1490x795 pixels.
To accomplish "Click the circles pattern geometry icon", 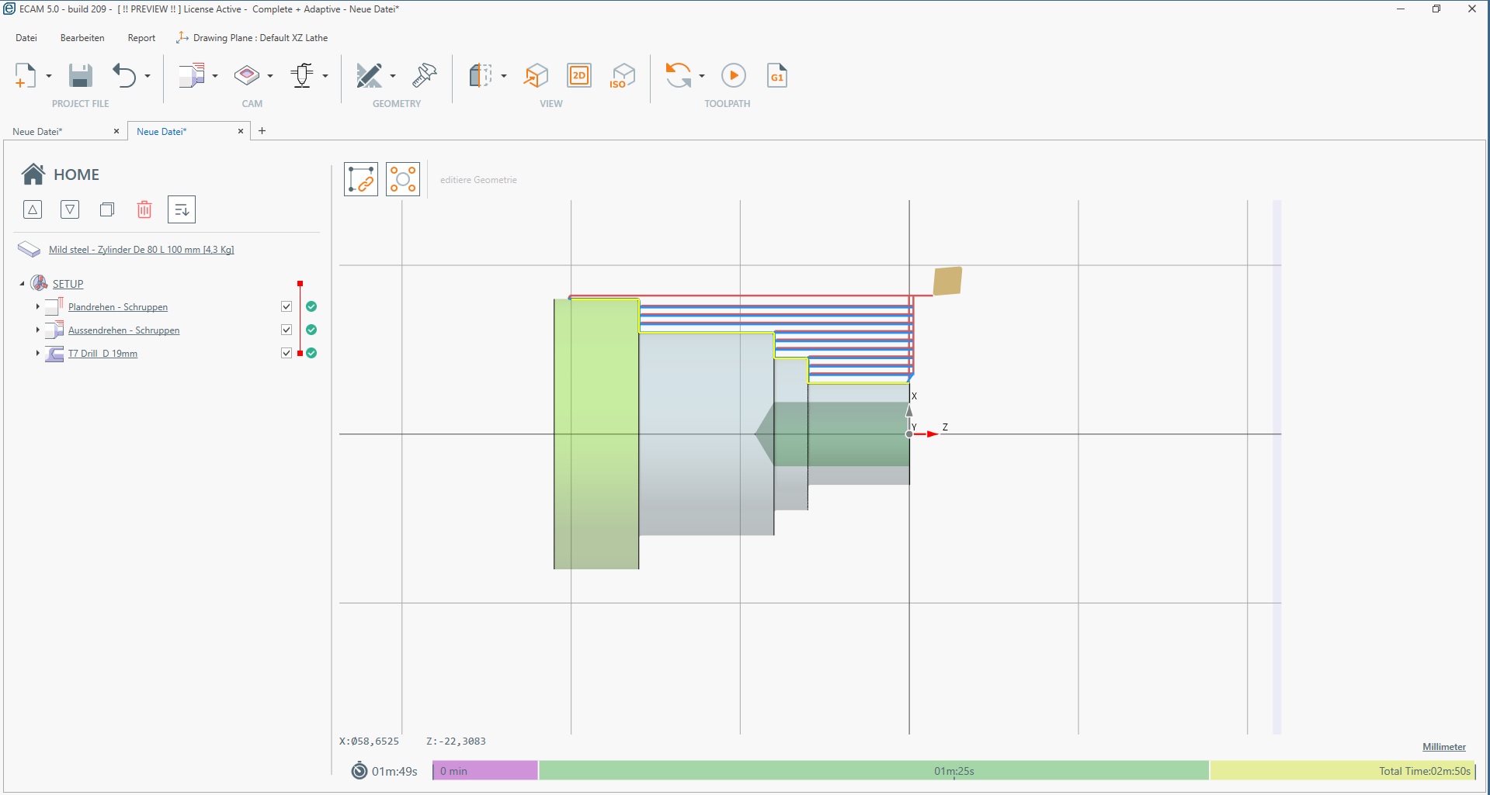I will coord(403,179).
